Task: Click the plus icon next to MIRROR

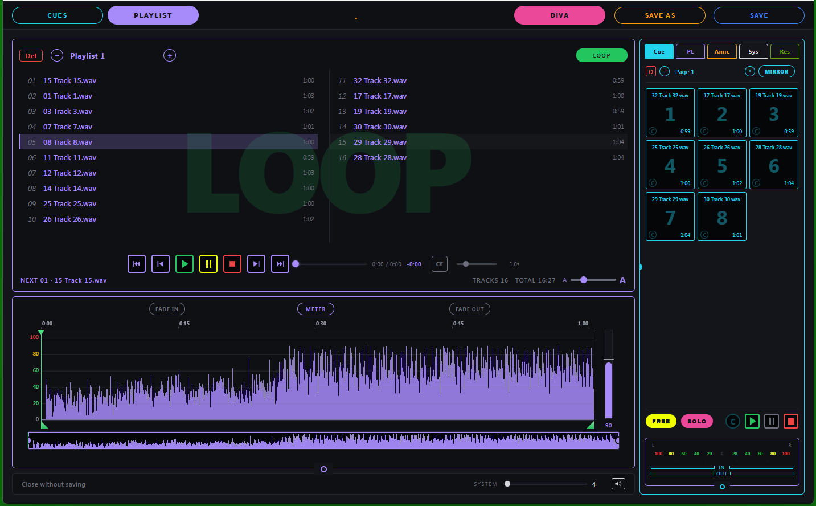Action: (x=750, y=71)
